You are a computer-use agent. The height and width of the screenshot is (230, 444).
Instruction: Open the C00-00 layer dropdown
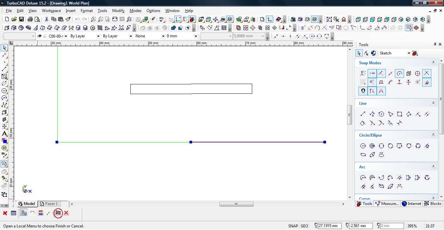pos(66,36)
